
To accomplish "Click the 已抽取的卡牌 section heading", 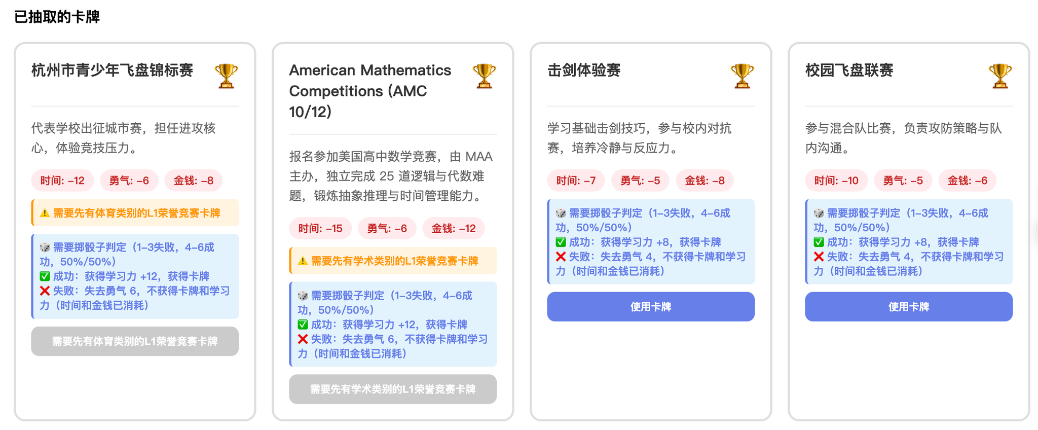I will click(57, 17).
